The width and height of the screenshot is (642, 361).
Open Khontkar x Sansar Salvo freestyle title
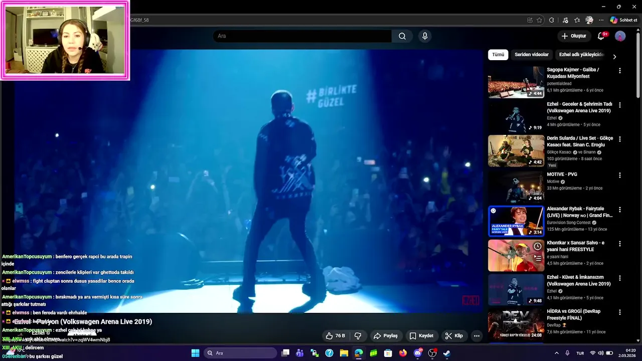tap(575, 246)
